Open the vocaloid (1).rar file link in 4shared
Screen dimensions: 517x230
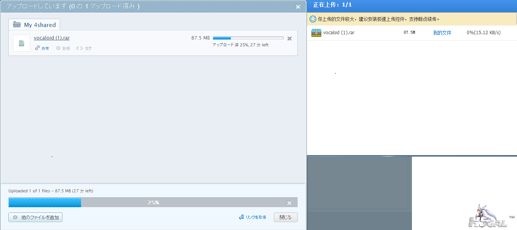(52, 38)
